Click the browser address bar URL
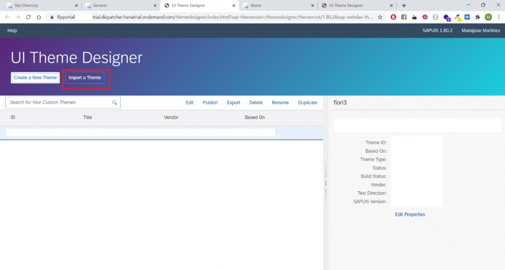505x270 pixels. (x=214, y=17)
